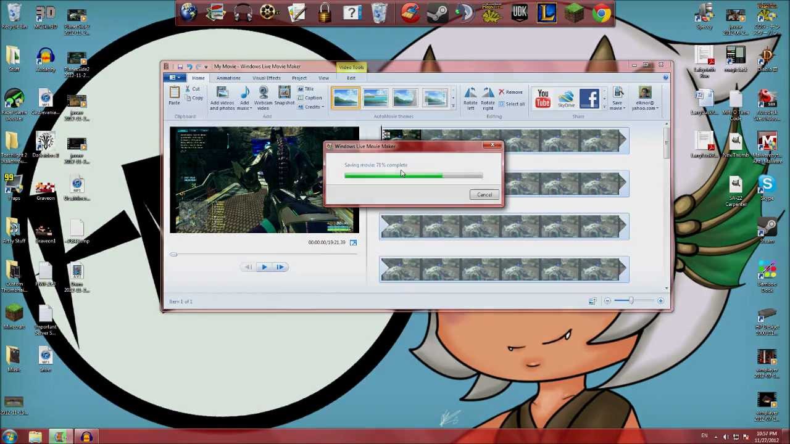
Task: Click the time zoom slider handle
Action: (x=631, y=301)
